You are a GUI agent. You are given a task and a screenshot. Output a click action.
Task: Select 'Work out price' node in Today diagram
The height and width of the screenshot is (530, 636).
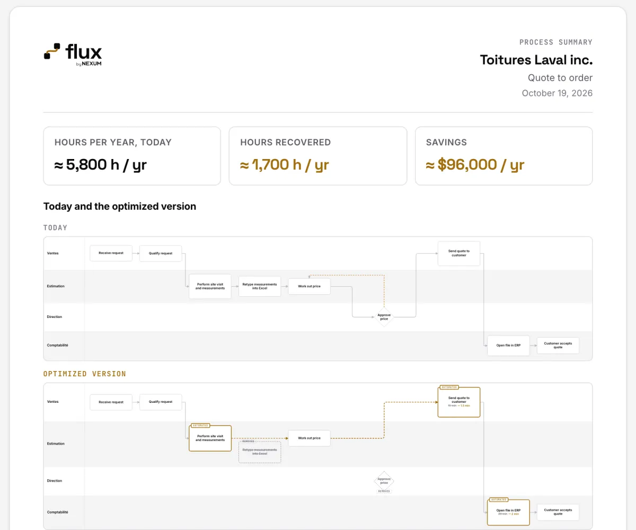(309, 286)
